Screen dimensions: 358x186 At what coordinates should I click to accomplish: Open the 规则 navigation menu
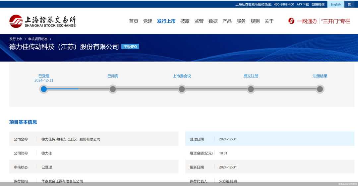click(x=255, y=21)
